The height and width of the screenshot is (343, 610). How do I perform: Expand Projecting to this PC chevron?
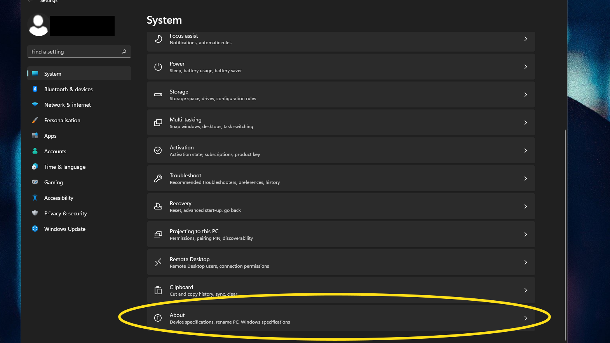(x=525, y=234)
